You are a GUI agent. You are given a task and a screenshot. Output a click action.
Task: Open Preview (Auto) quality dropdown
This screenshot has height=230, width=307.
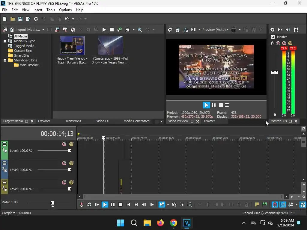click(215, 30)
